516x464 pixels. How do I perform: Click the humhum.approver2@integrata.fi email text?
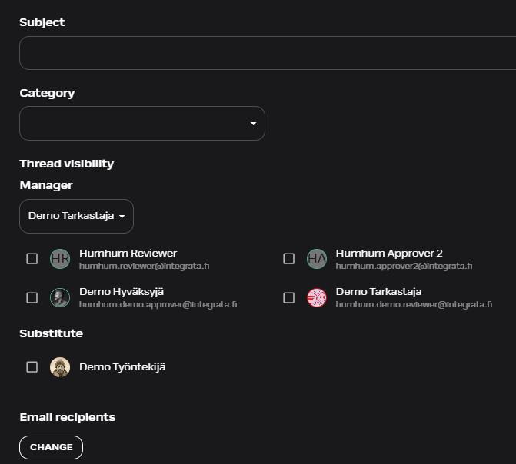coord(404,266)
